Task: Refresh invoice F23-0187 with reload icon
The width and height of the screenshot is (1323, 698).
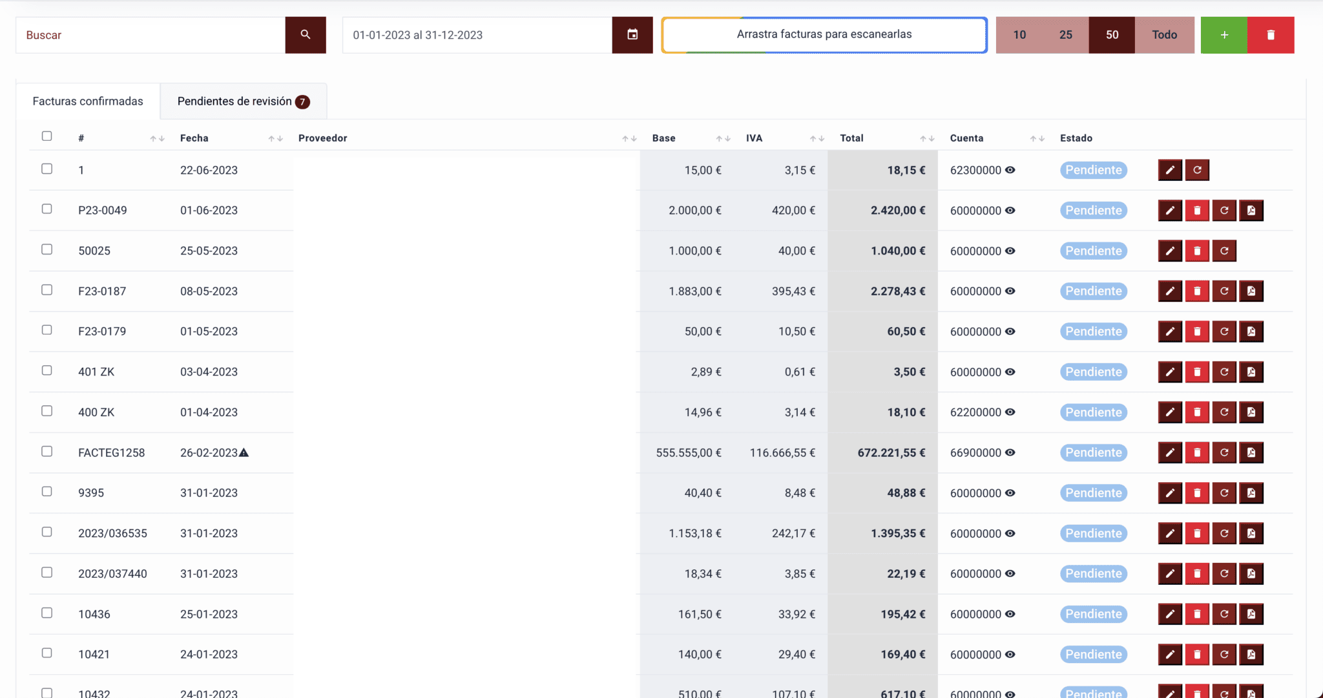Action: (x=1224, y=291)
